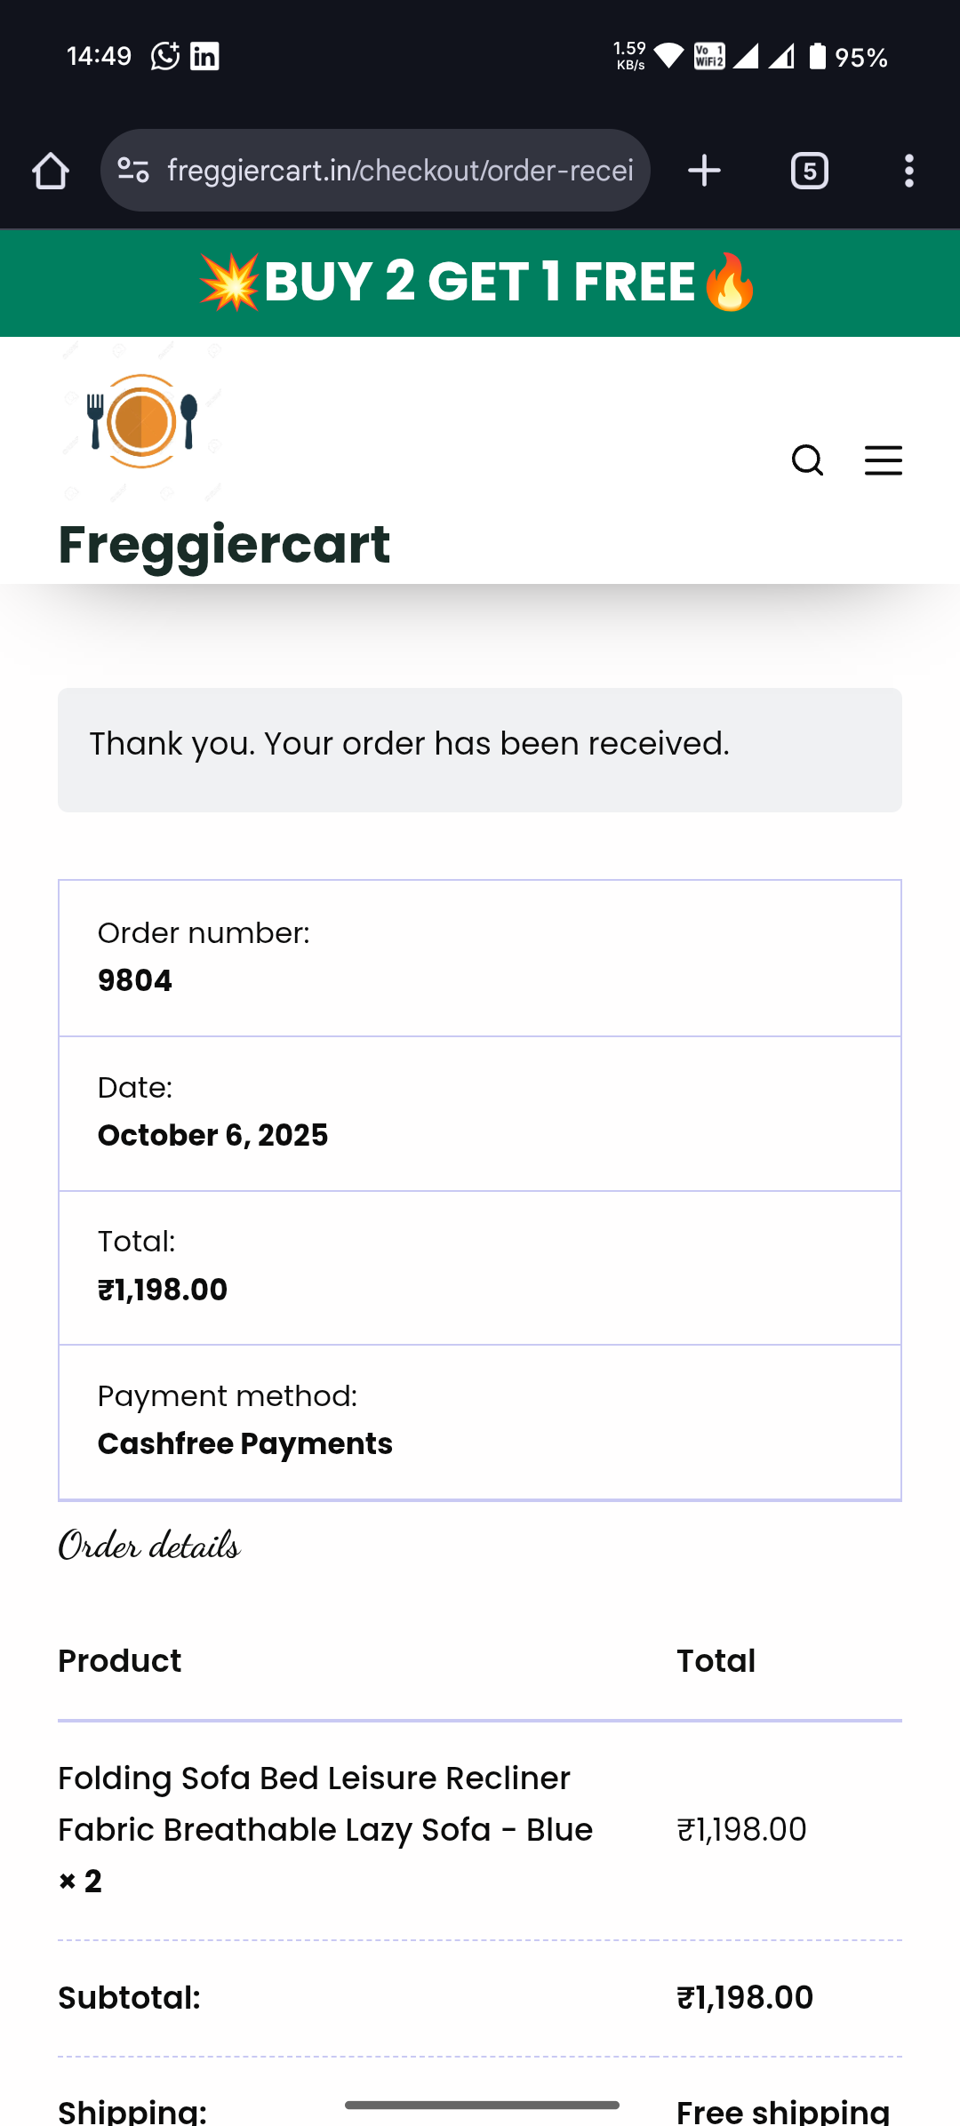Open a new tab with plus icon
The image size is (960, 2126).
point(704,171)
